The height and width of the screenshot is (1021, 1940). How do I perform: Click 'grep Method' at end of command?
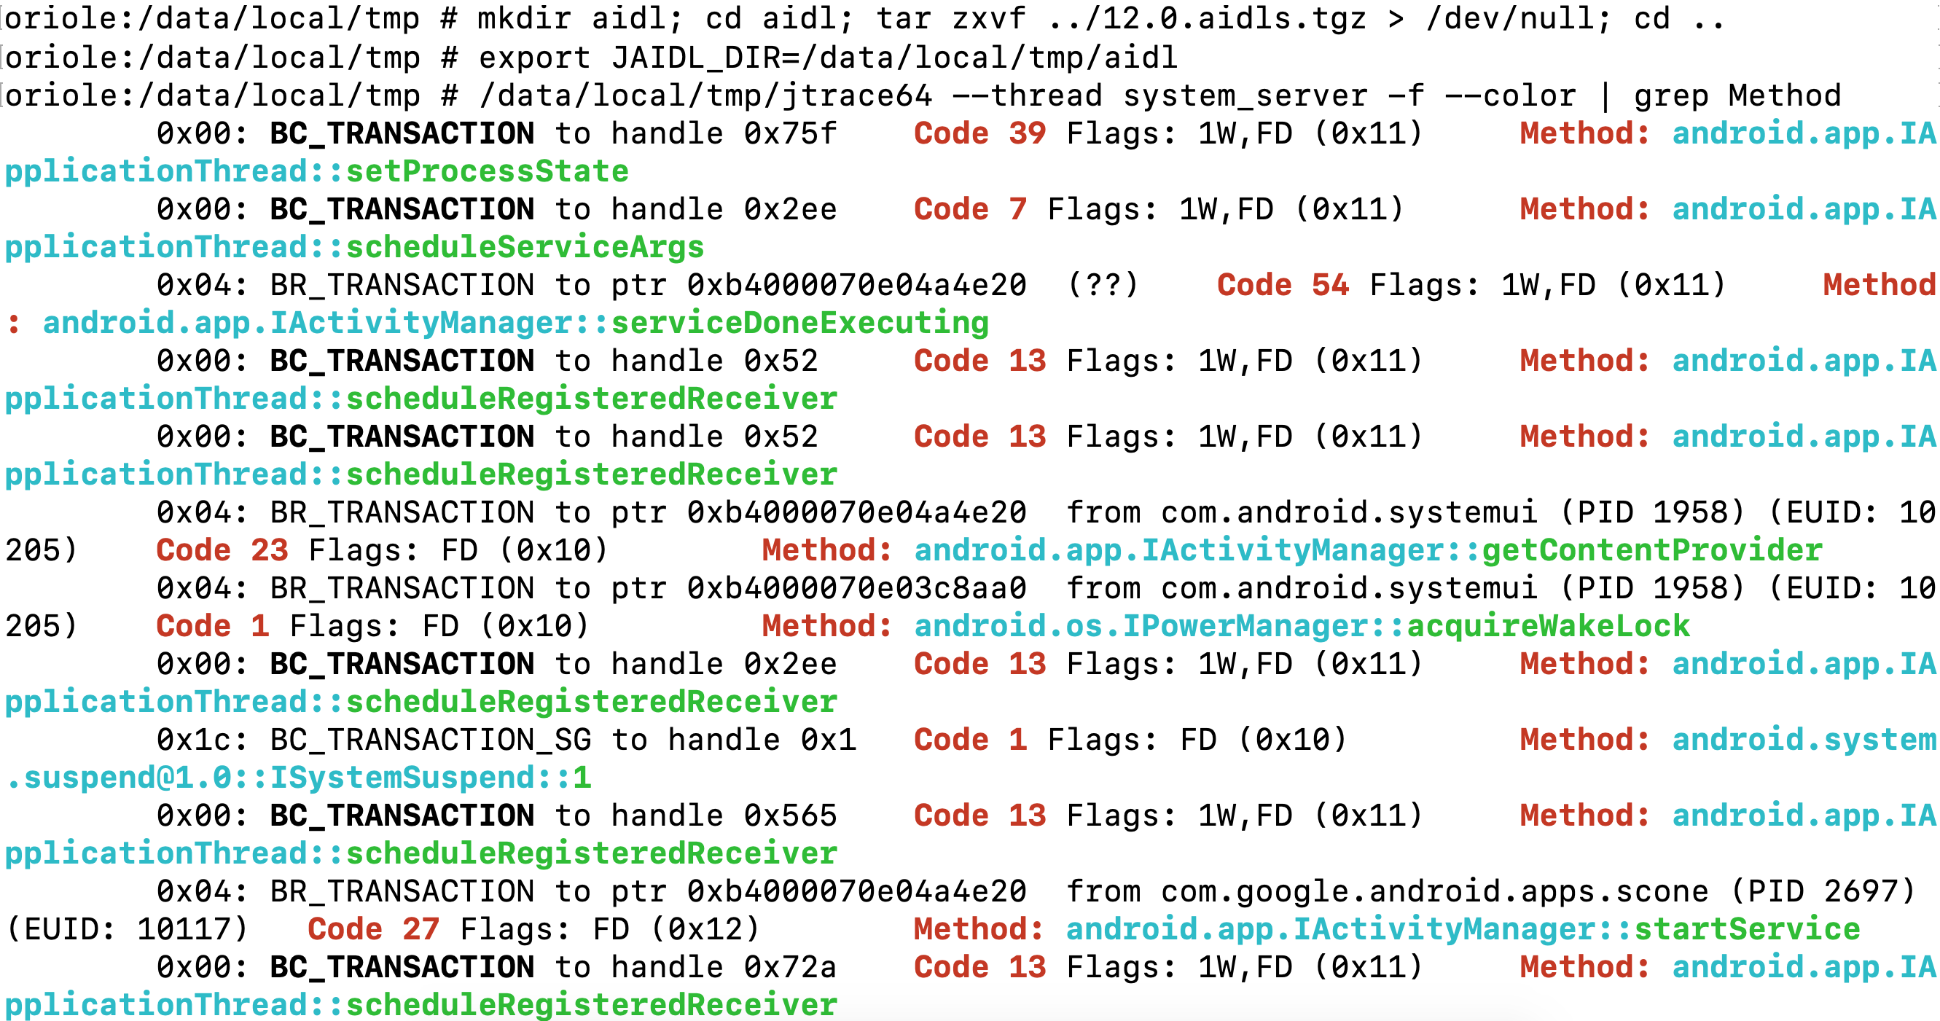click(x=1737, y=95)
